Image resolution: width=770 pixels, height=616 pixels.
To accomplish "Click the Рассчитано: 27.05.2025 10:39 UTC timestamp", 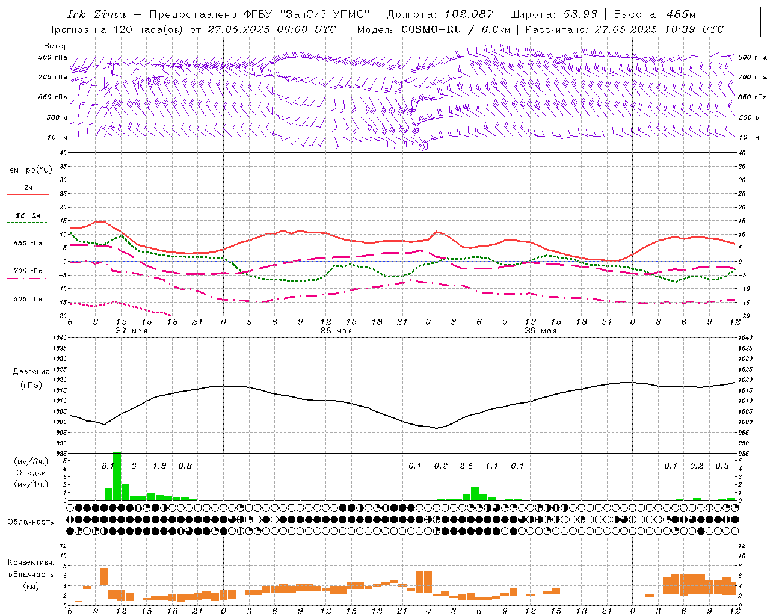I will [624, 29].
